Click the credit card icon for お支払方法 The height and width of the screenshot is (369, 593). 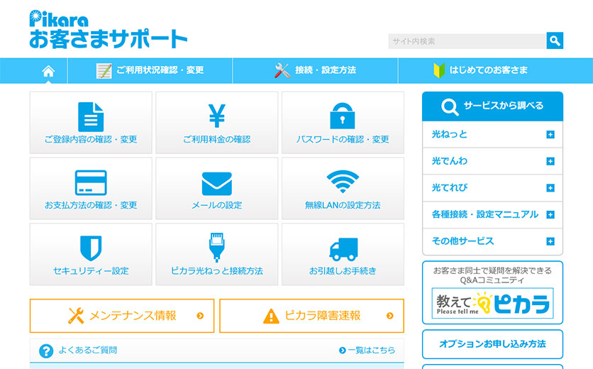[91, 183]
